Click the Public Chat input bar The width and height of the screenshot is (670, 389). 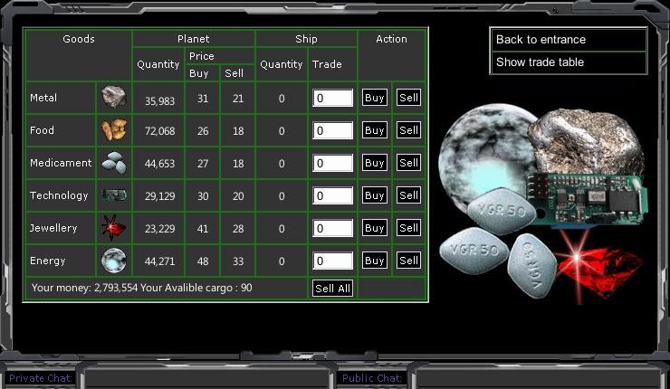pyautogui.click(x=539, y=378)
